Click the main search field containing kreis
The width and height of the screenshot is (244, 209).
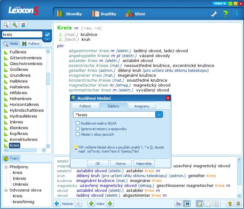pos(22,34)
